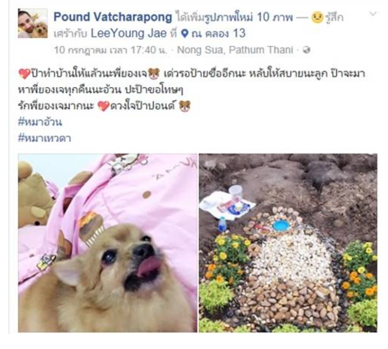
Task: Open the flower grave photo thumbnail
Action: 288,243
